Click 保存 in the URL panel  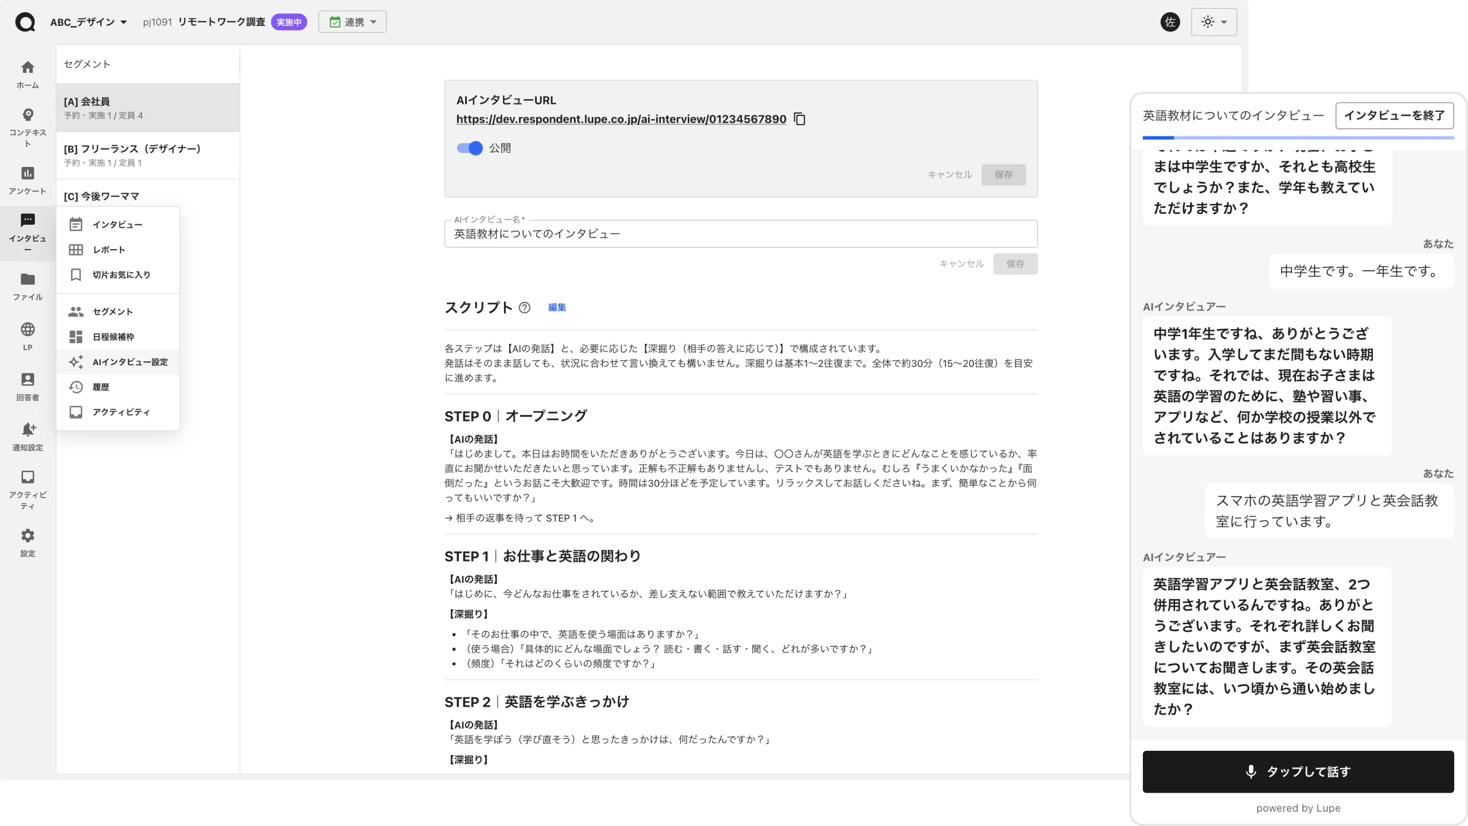coord(1004,174)
